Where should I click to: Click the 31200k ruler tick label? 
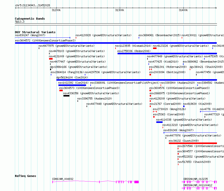click(56, 10)
